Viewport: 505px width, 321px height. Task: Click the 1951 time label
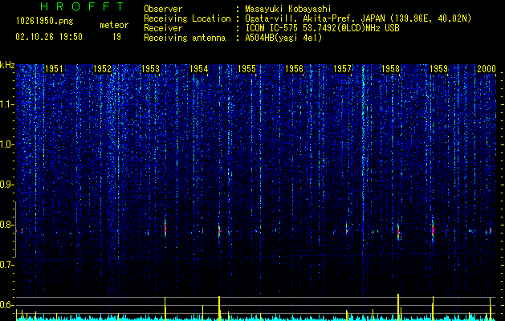[54, 69]
